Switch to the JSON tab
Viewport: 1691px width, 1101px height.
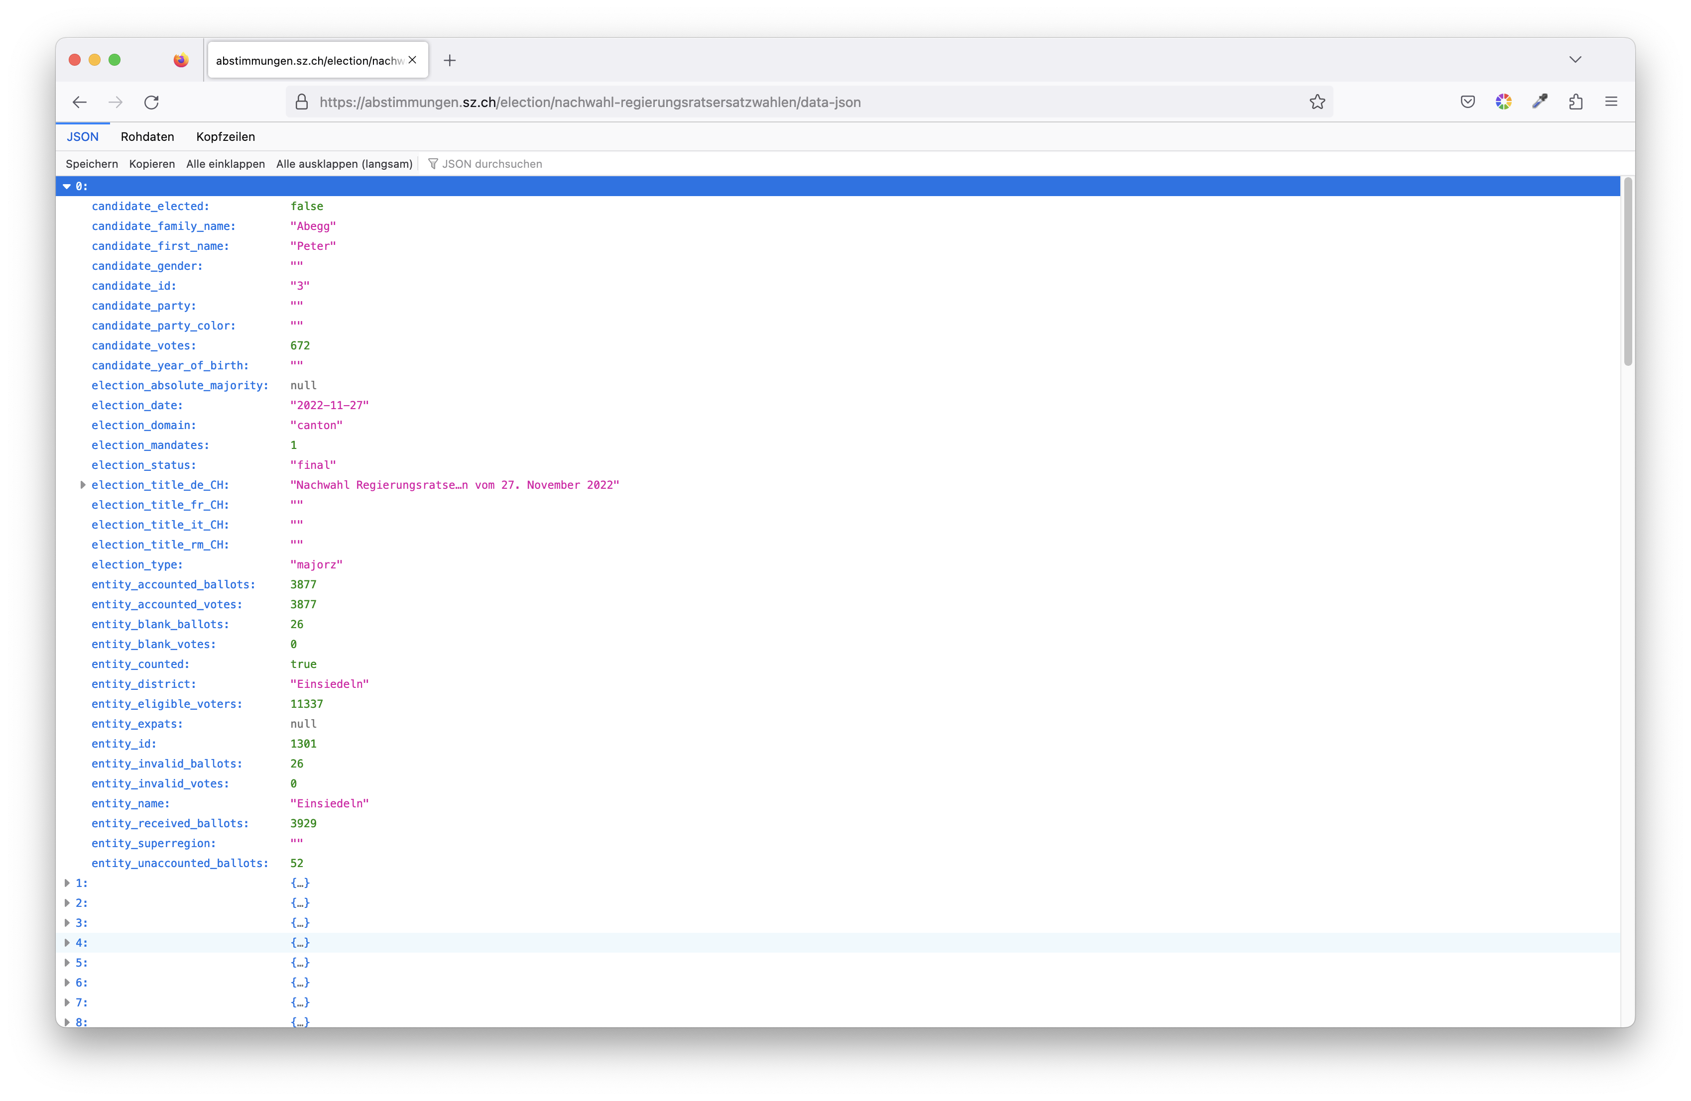tap(83, 137)
